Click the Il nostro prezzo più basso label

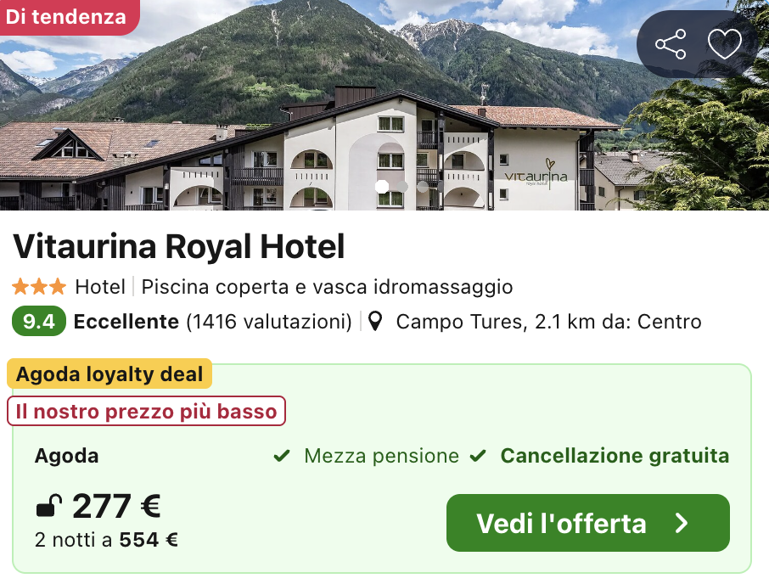point(147,412)
